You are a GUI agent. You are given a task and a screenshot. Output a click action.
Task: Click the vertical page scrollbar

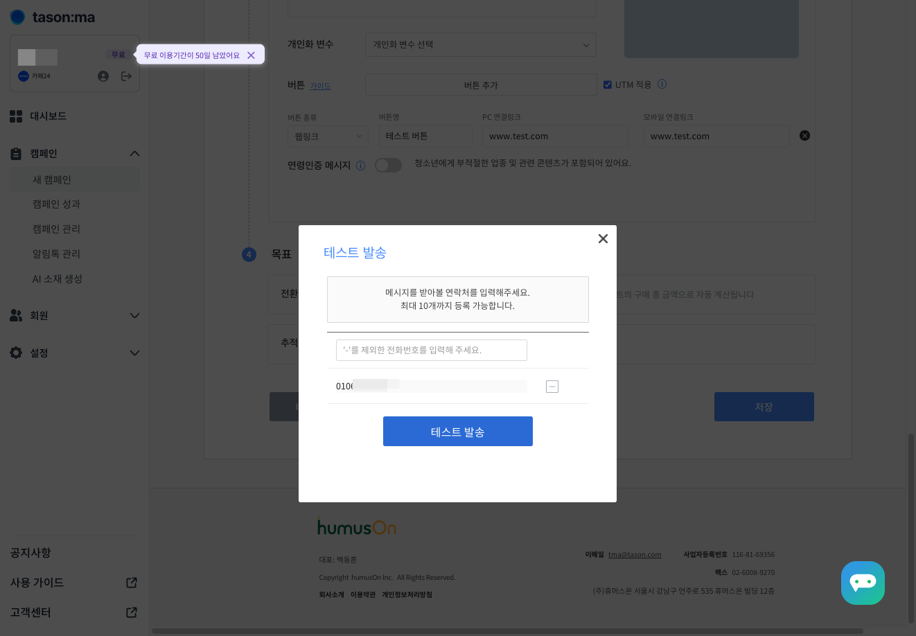pyautogui.click(x=911, y=528)
